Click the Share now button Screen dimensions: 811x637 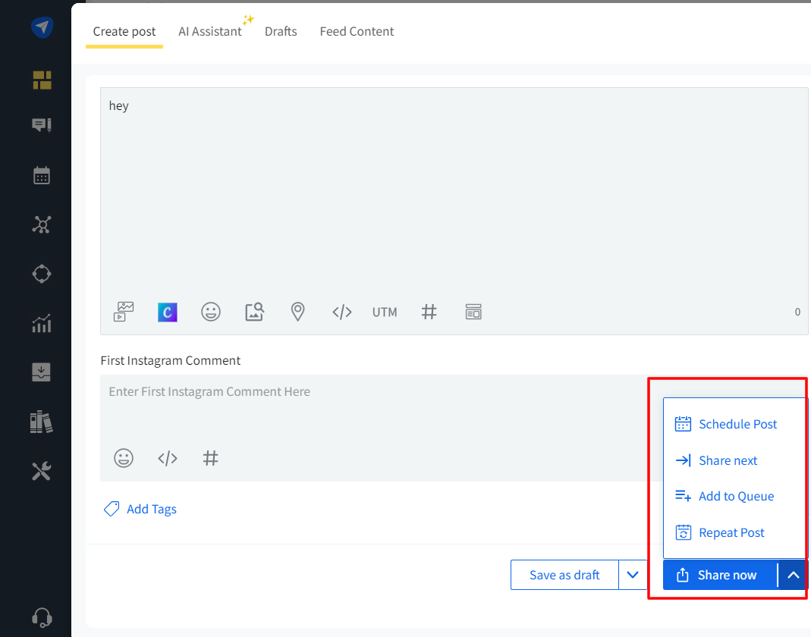click(718, 575)
